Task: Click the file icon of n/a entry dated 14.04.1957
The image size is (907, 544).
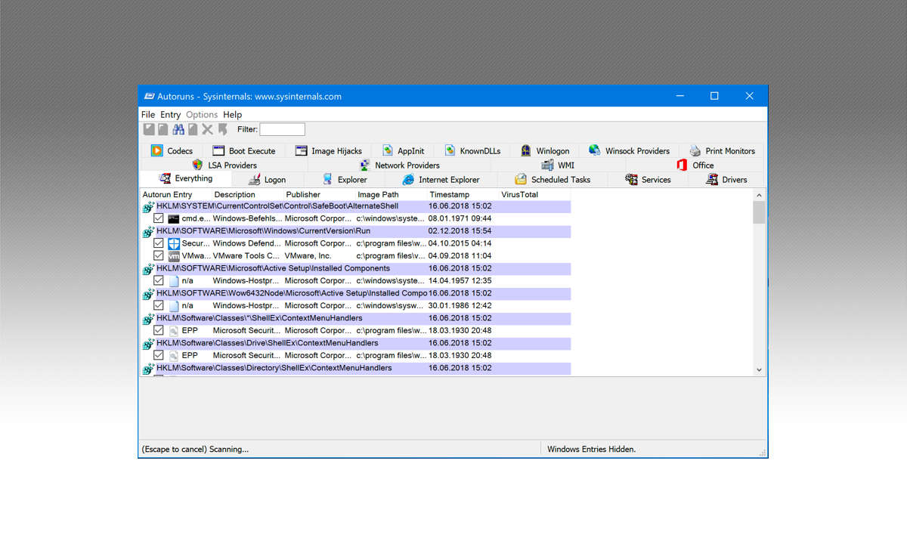Action: 174,281
